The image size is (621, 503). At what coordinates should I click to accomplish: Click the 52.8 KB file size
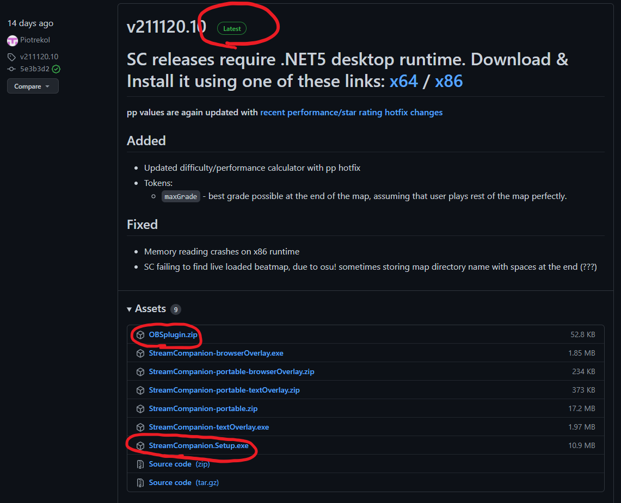[582, 335]
